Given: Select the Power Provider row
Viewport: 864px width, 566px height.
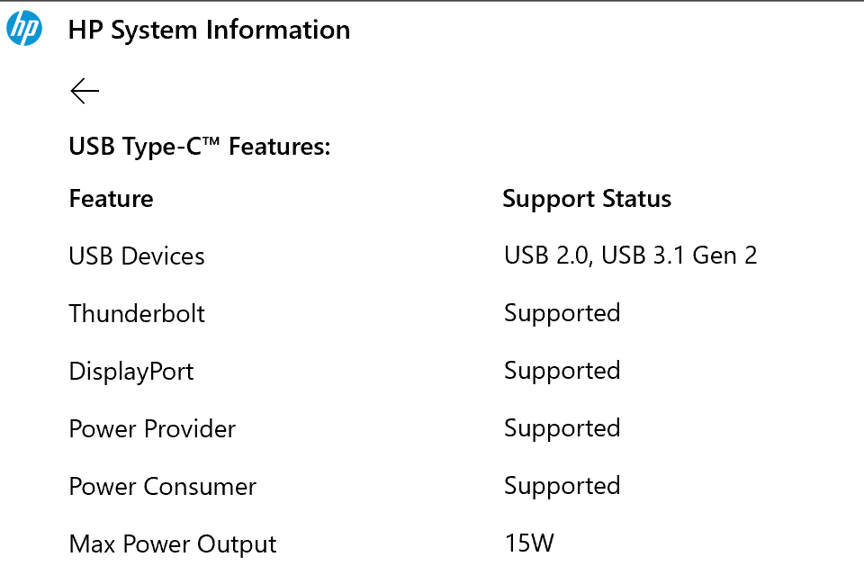Looking at the screenshot, I should [152, 429].
